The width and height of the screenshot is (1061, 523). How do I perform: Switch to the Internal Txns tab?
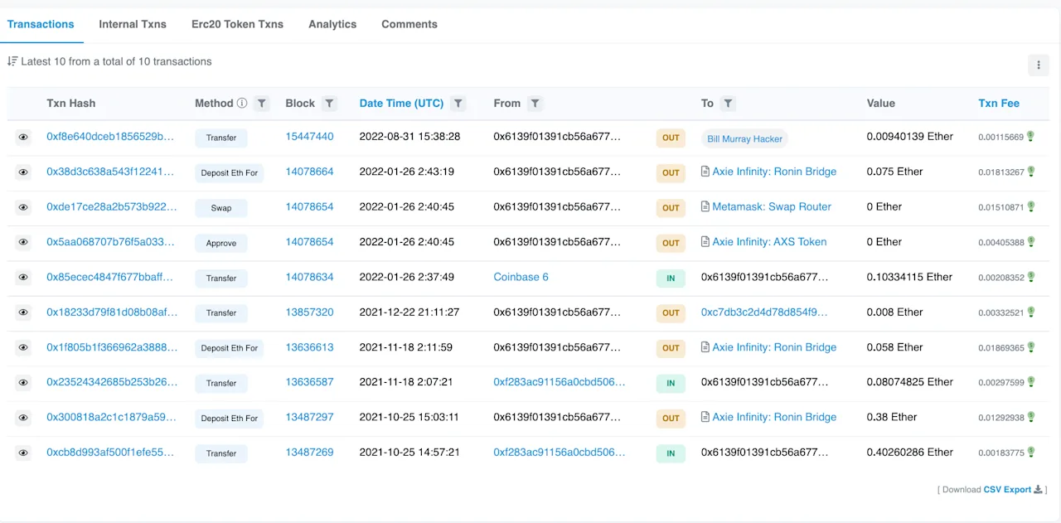pyautogui.click(x=133, y=24)
